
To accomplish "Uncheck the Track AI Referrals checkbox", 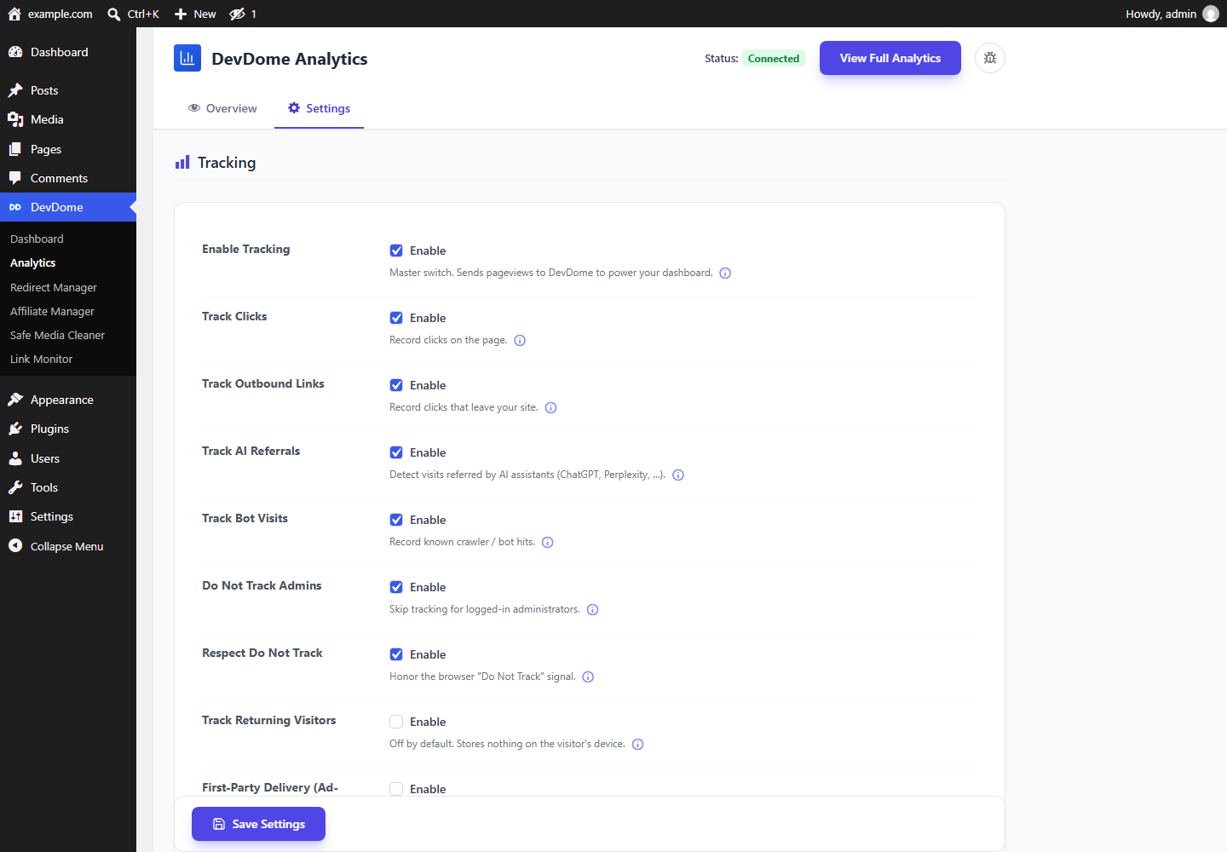I will tap(396, 452).
